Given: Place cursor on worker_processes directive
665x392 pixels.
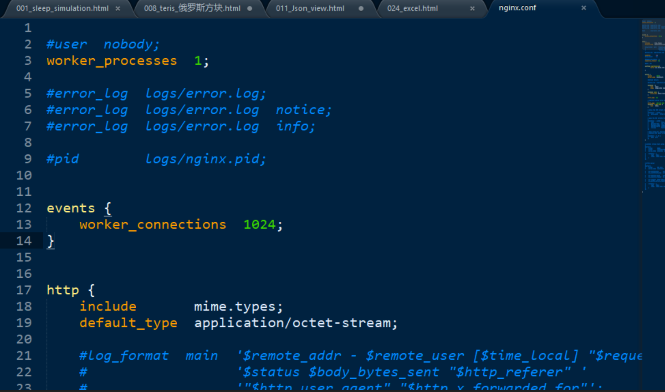Looking at the screenshot, I should tap(112, 61).
